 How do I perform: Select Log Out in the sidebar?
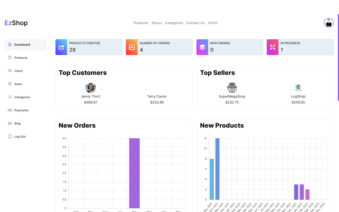pos(25,137)
